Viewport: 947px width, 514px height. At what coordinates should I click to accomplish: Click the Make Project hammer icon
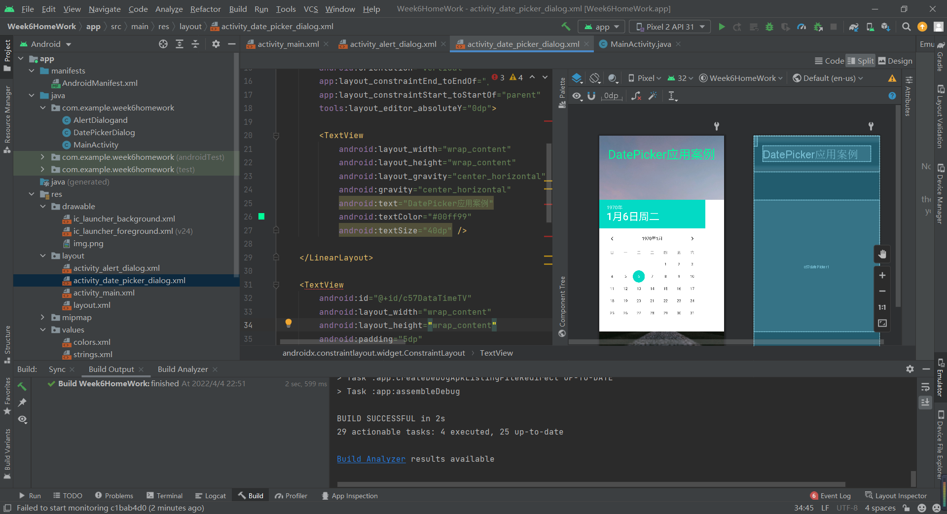[566, 27]
